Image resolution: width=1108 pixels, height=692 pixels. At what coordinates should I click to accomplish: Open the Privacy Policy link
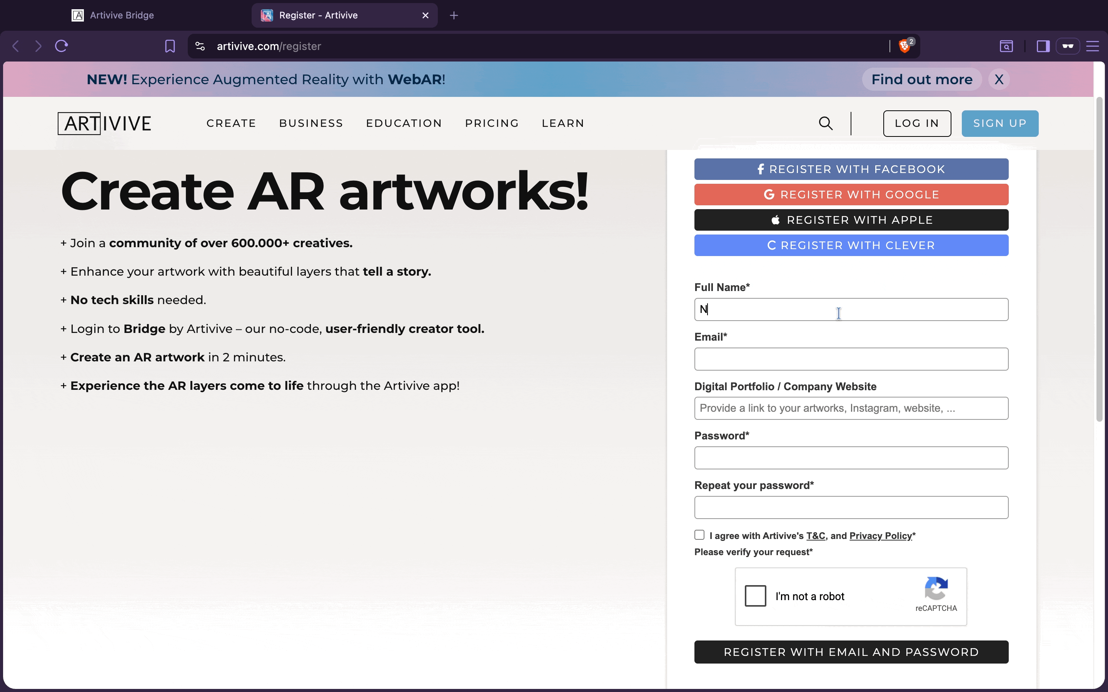(x=881, y=536)
